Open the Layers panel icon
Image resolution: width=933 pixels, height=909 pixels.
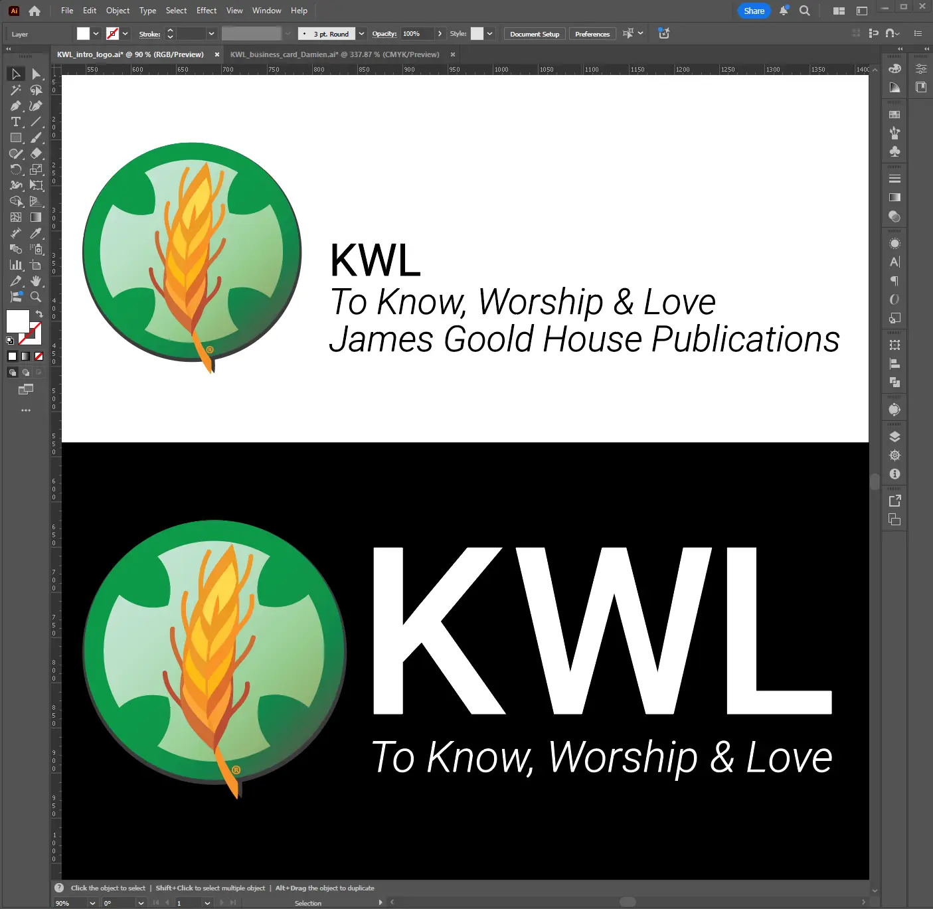[894, 437]
